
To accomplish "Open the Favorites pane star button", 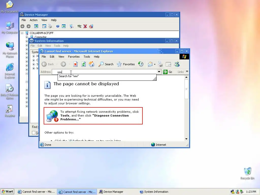I will click(126, 64).
